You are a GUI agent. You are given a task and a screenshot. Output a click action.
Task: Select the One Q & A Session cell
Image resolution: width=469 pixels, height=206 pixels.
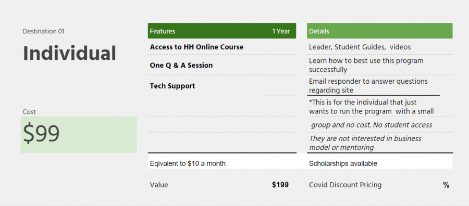point(222,65)
